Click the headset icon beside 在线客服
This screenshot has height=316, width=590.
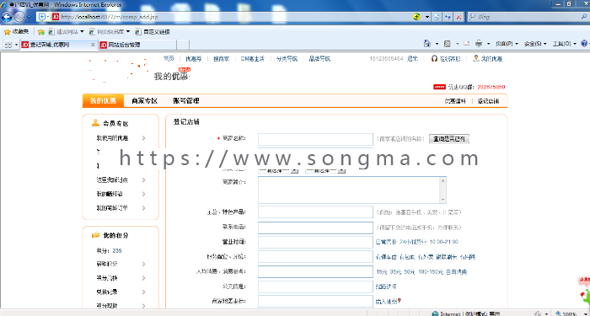434,58
